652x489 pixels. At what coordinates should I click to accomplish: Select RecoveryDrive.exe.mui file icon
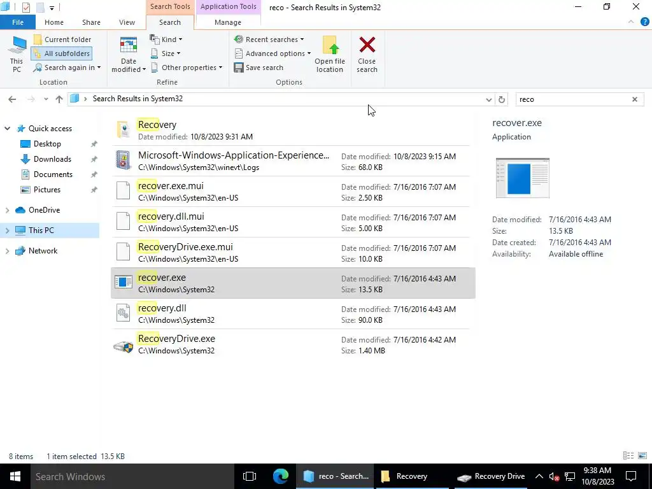123,252
